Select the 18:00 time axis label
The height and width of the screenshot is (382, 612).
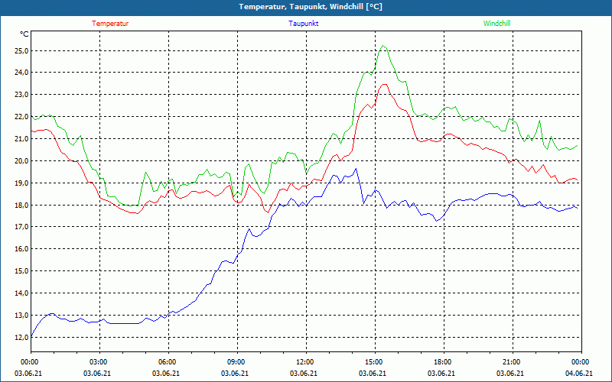(442, 361)
